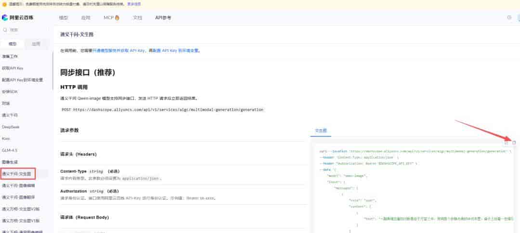The height and width of the screenshot is (233, 520).
Task: Click the 更多信息 link in top banner
Action: pos(134,4)
